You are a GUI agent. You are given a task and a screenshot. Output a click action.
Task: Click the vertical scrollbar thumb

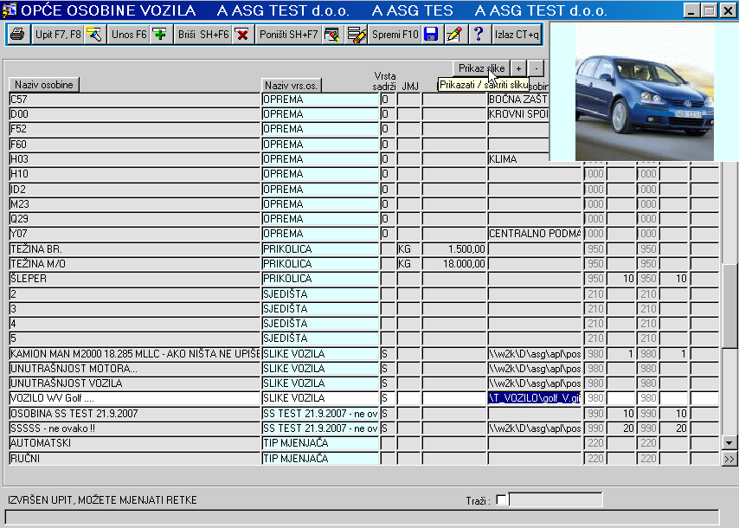coord(729,306)
